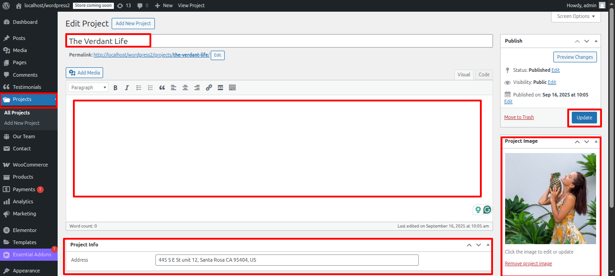Toggle the editor toolbar (kitchen sink)
615x276 pixels.
pyautogui.click(x=232, y=88)
